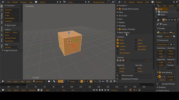Jump to the last frame
The height and width of the screenshot is (100, 179).
108,90
